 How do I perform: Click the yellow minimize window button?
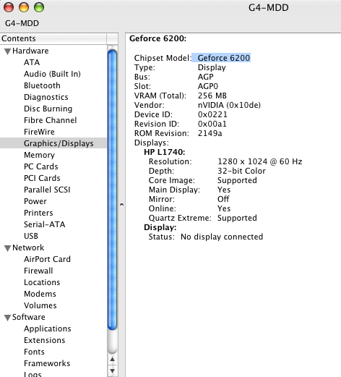(x=24, y=7)
